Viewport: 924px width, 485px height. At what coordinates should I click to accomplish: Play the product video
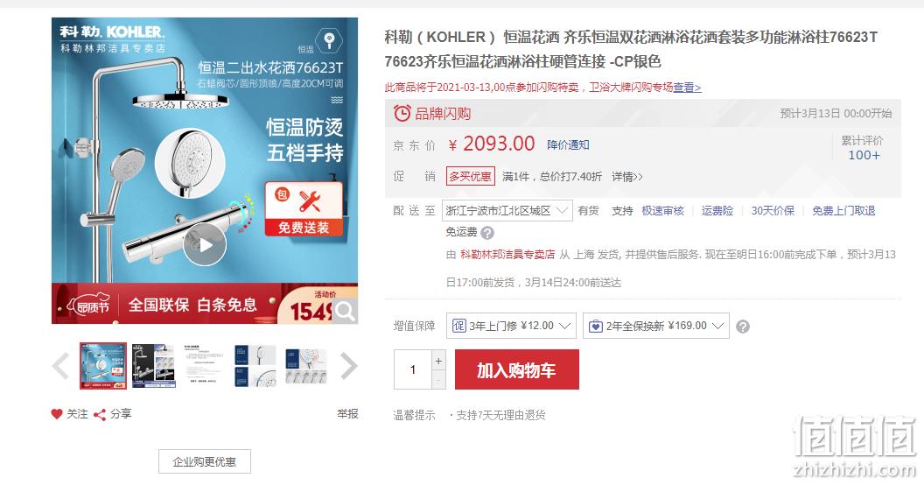pyautogui.click(x=205, y=244)
